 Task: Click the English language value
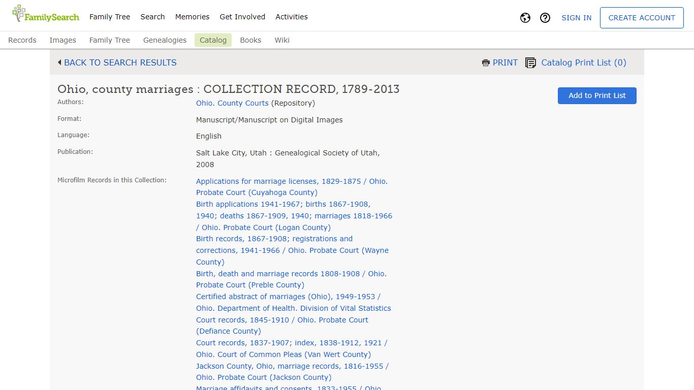pos(209,136)
